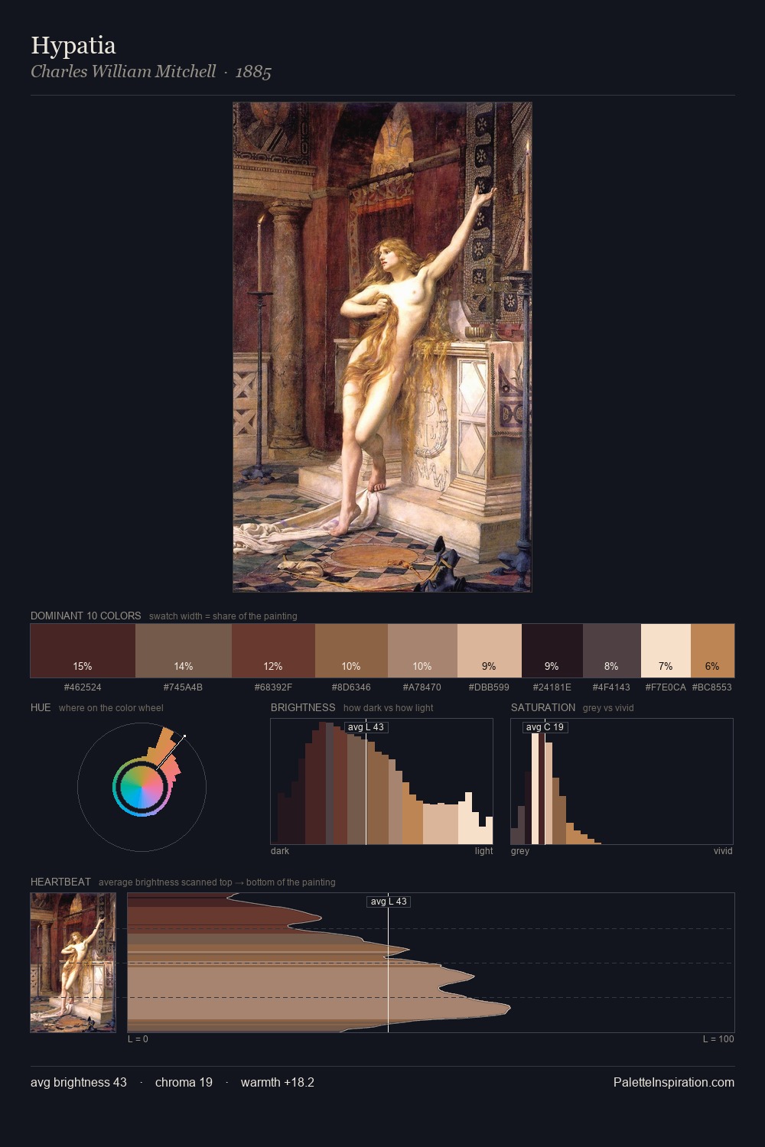Click 'warmth +18.2' in footer
Image resolution: width=765 pixels, height=1147 pixels.
(x=278, y=1082)
